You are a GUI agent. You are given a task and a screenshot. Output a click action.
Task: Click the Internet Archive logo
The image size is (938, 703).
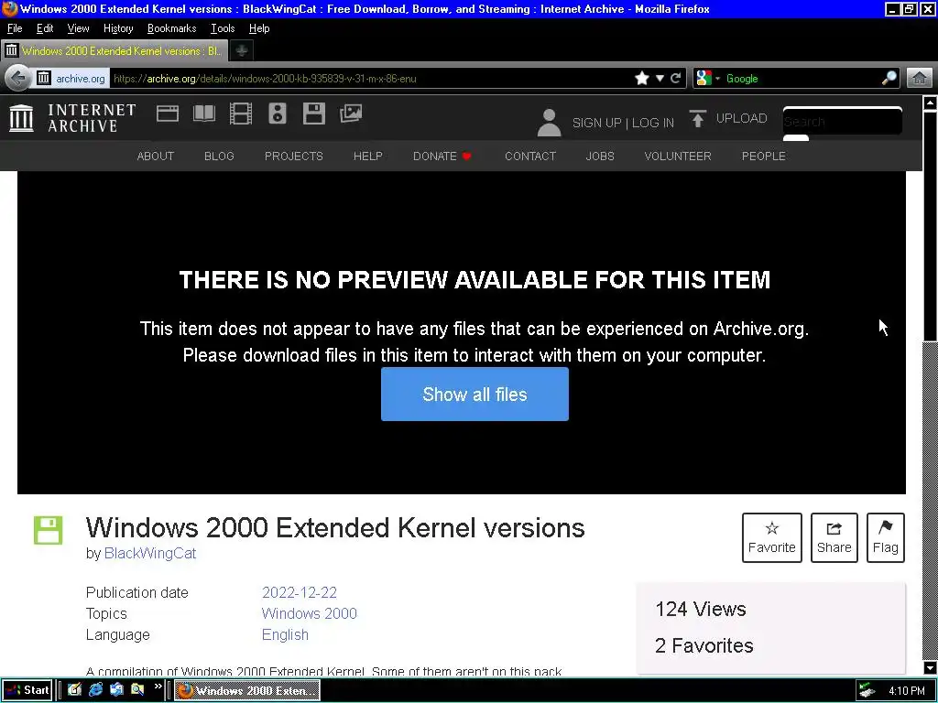(x=72, y=118)
